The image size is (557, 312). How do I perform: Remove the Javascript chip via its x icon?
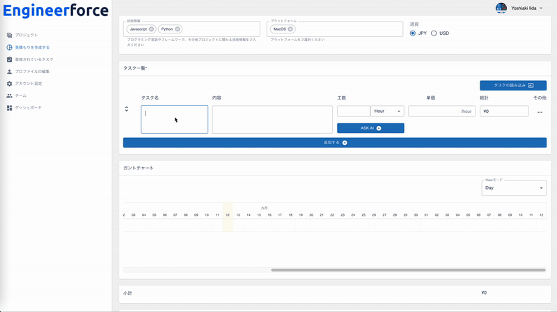pyautogui.click(x=152, y=29)
